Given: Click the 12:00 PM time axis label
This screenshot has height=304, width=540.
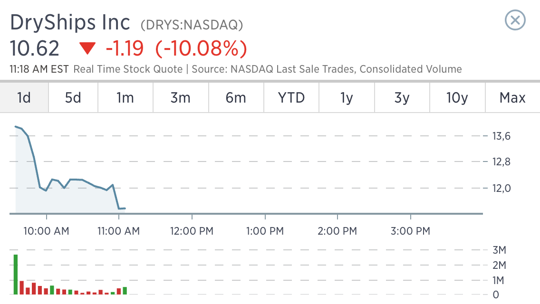Looking at the screenshot, I should 192,231.
